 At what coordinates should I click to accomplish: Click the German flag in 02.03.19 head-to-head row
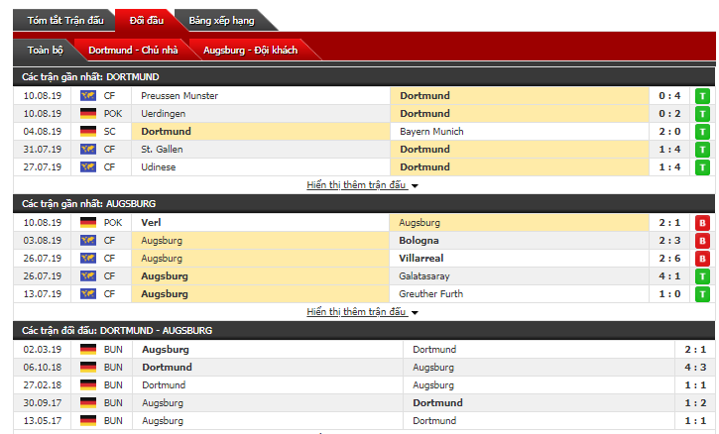(88, 350)
